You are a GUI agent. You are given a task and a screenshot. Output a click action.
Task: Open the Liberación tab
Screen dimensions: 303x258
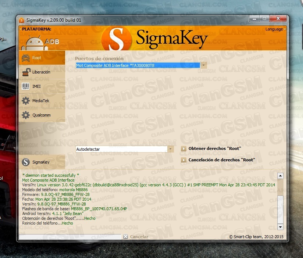(x=42, y=72)
